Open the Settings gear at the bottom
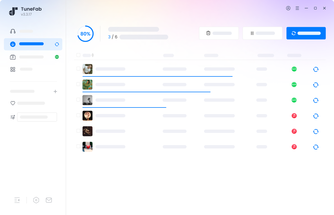 pyautogui.click(x=36, y=200)
